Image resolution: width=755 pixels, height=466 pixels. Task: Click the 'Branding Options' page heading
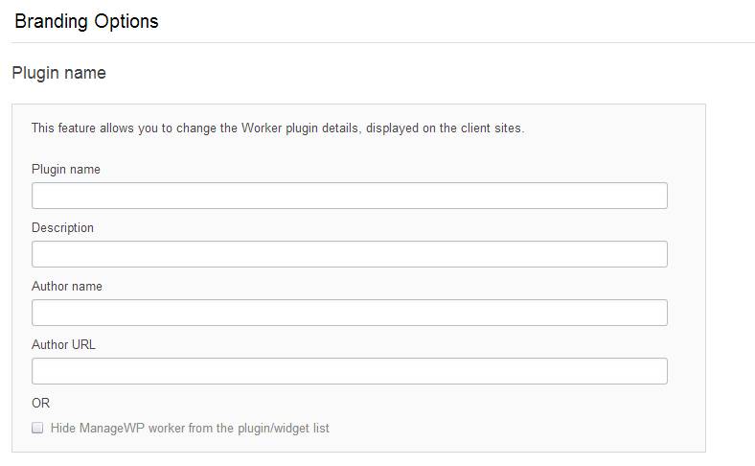(86, 21)
